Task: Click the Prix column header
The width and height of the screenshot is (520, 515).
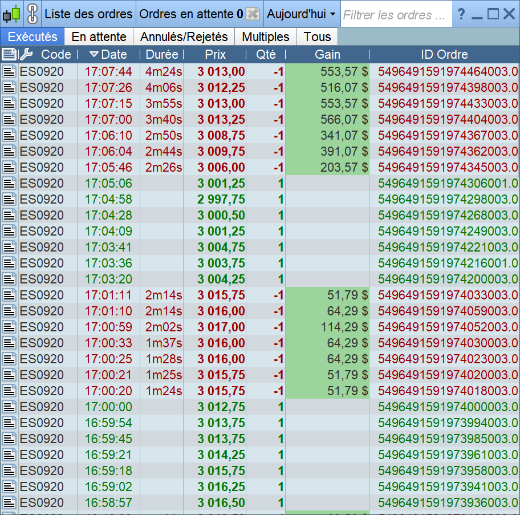Action: (x=215, y=54)
